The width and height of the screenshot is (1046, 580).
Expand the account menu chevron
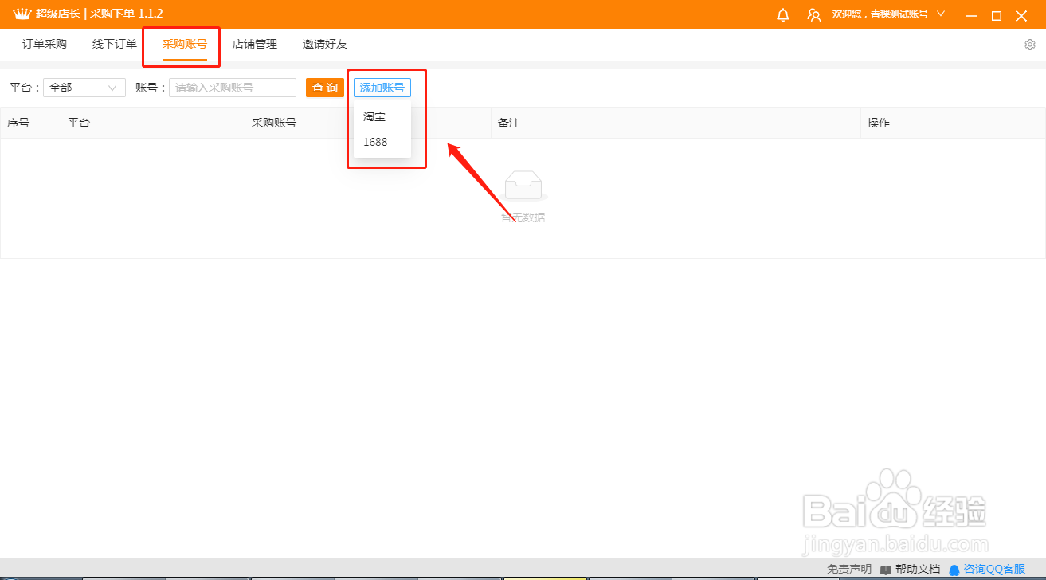click(x=941, y=14)
